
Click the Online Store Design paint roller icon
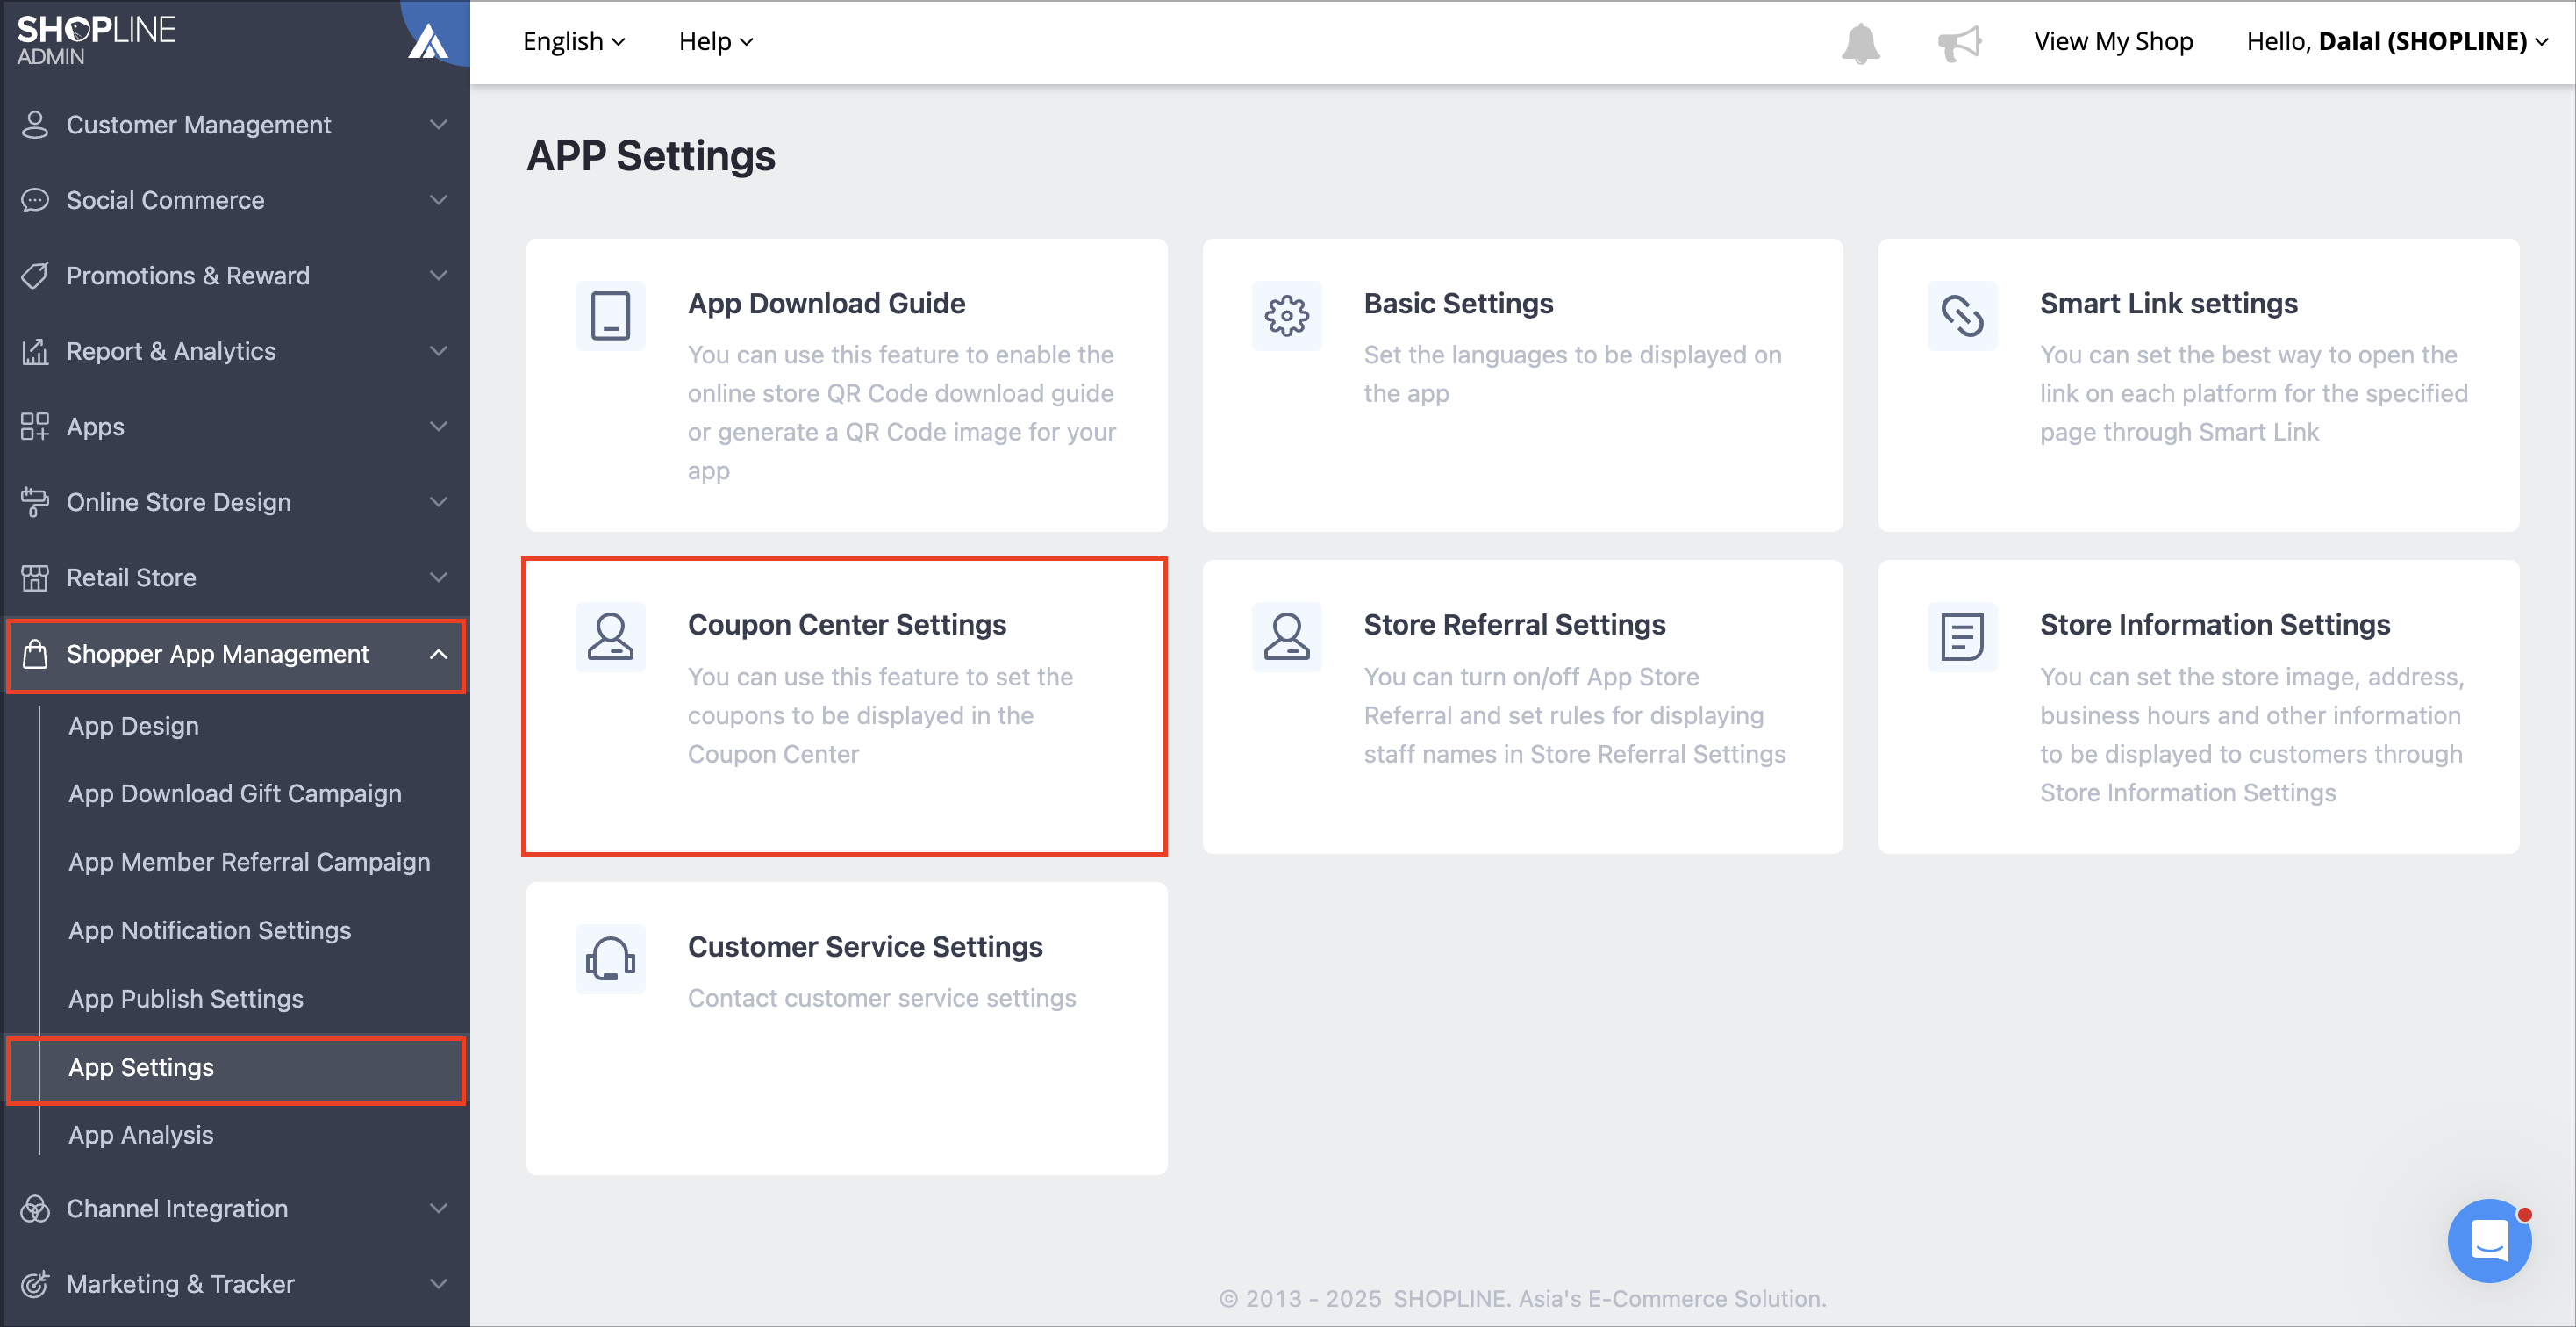point(35,502)
